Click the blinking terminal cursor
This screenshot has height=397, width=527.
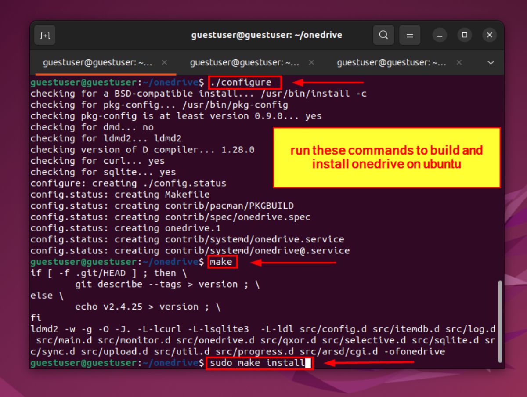[x=307, y=363]
